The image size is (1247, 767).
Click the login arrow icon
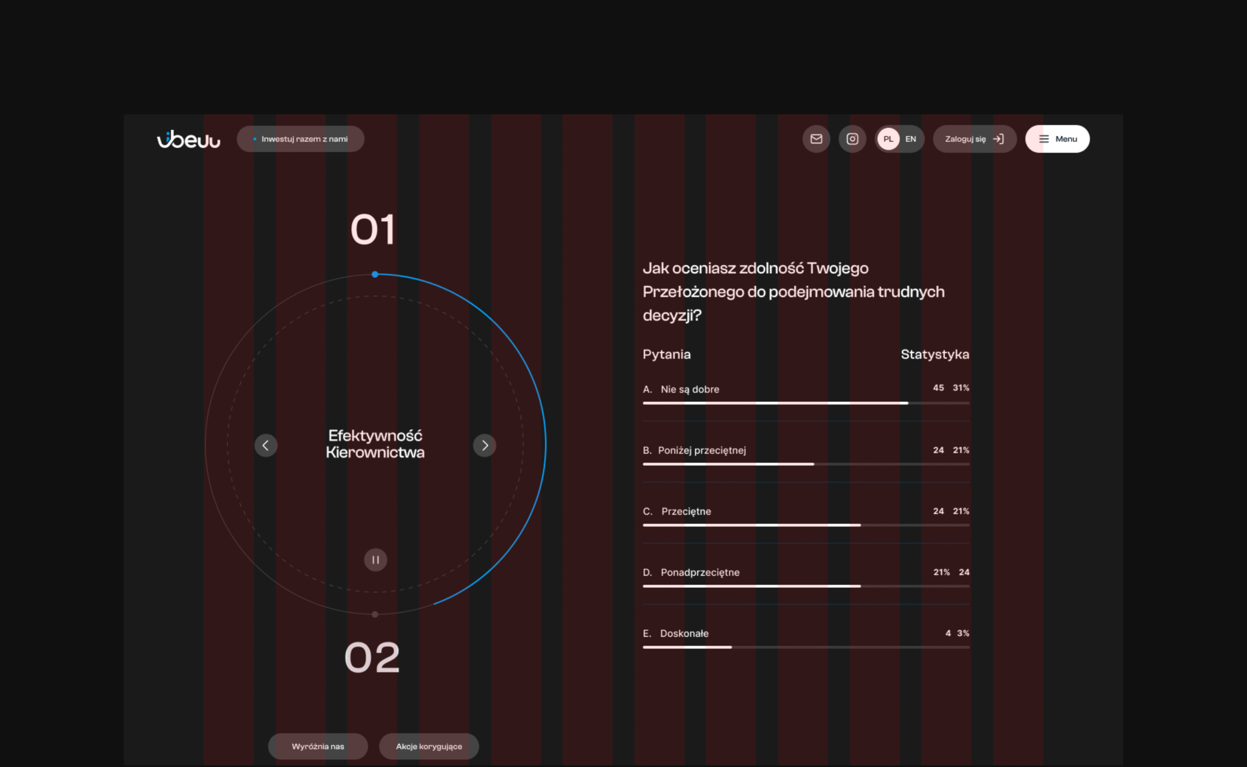998,139
